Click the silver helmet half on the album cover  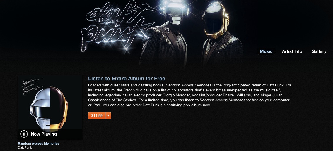click(40, 107)
